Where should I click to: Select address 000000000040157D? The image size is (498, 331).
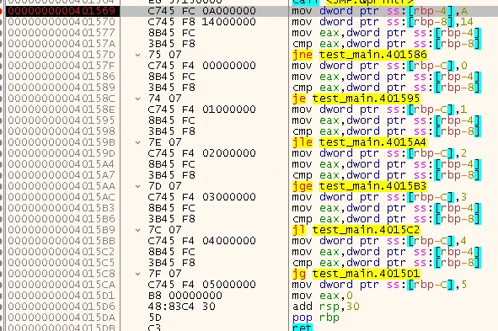[x=62, y=55]
